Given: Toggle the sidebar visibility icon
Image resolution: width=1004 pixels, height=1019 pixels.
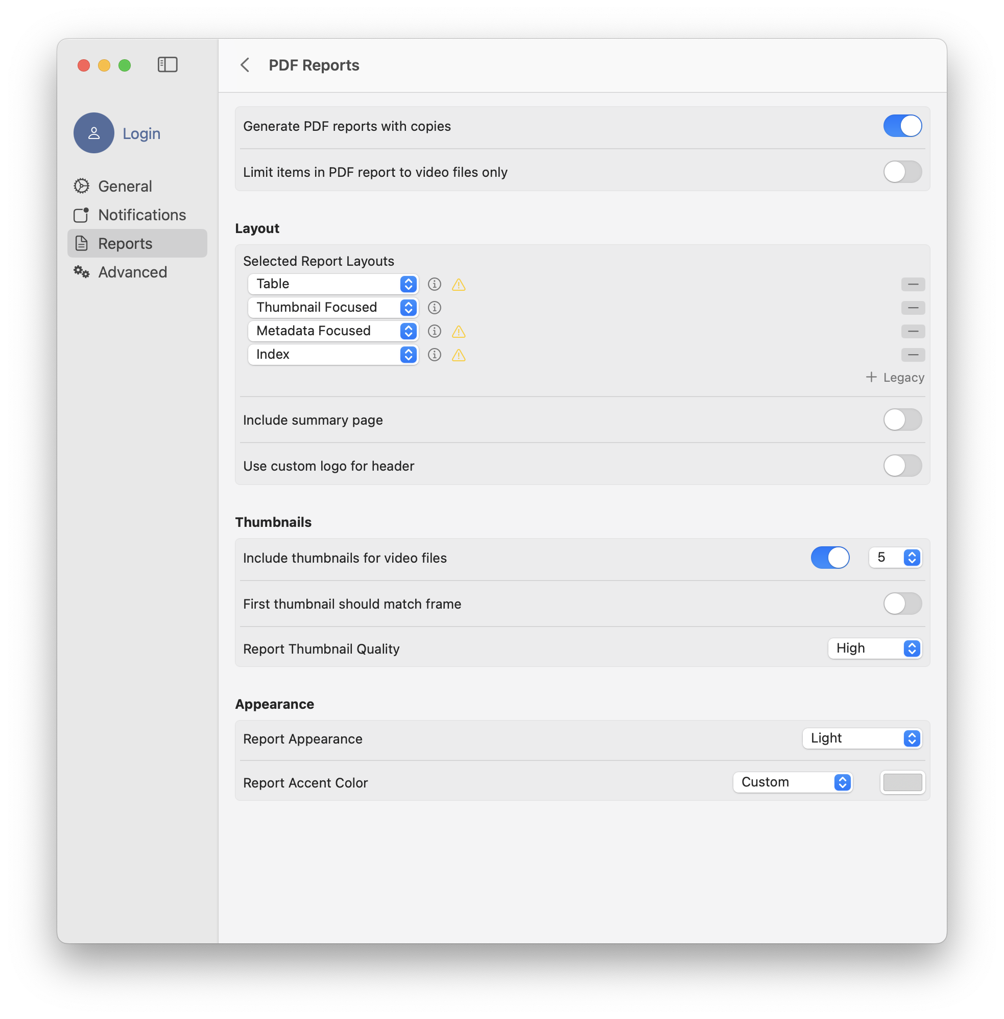Looking at the screenshot, I should tap(168, 65).
